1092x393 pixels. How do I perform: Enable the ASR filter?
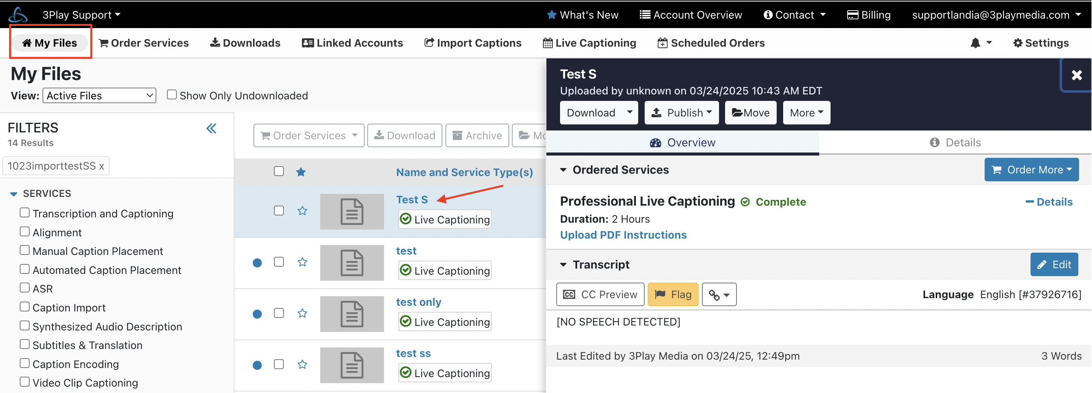(25, 288)
